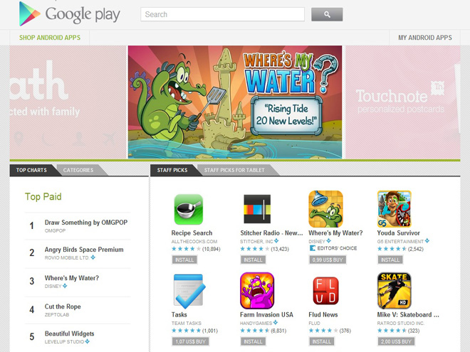Click the Search input field

(222, 14)
